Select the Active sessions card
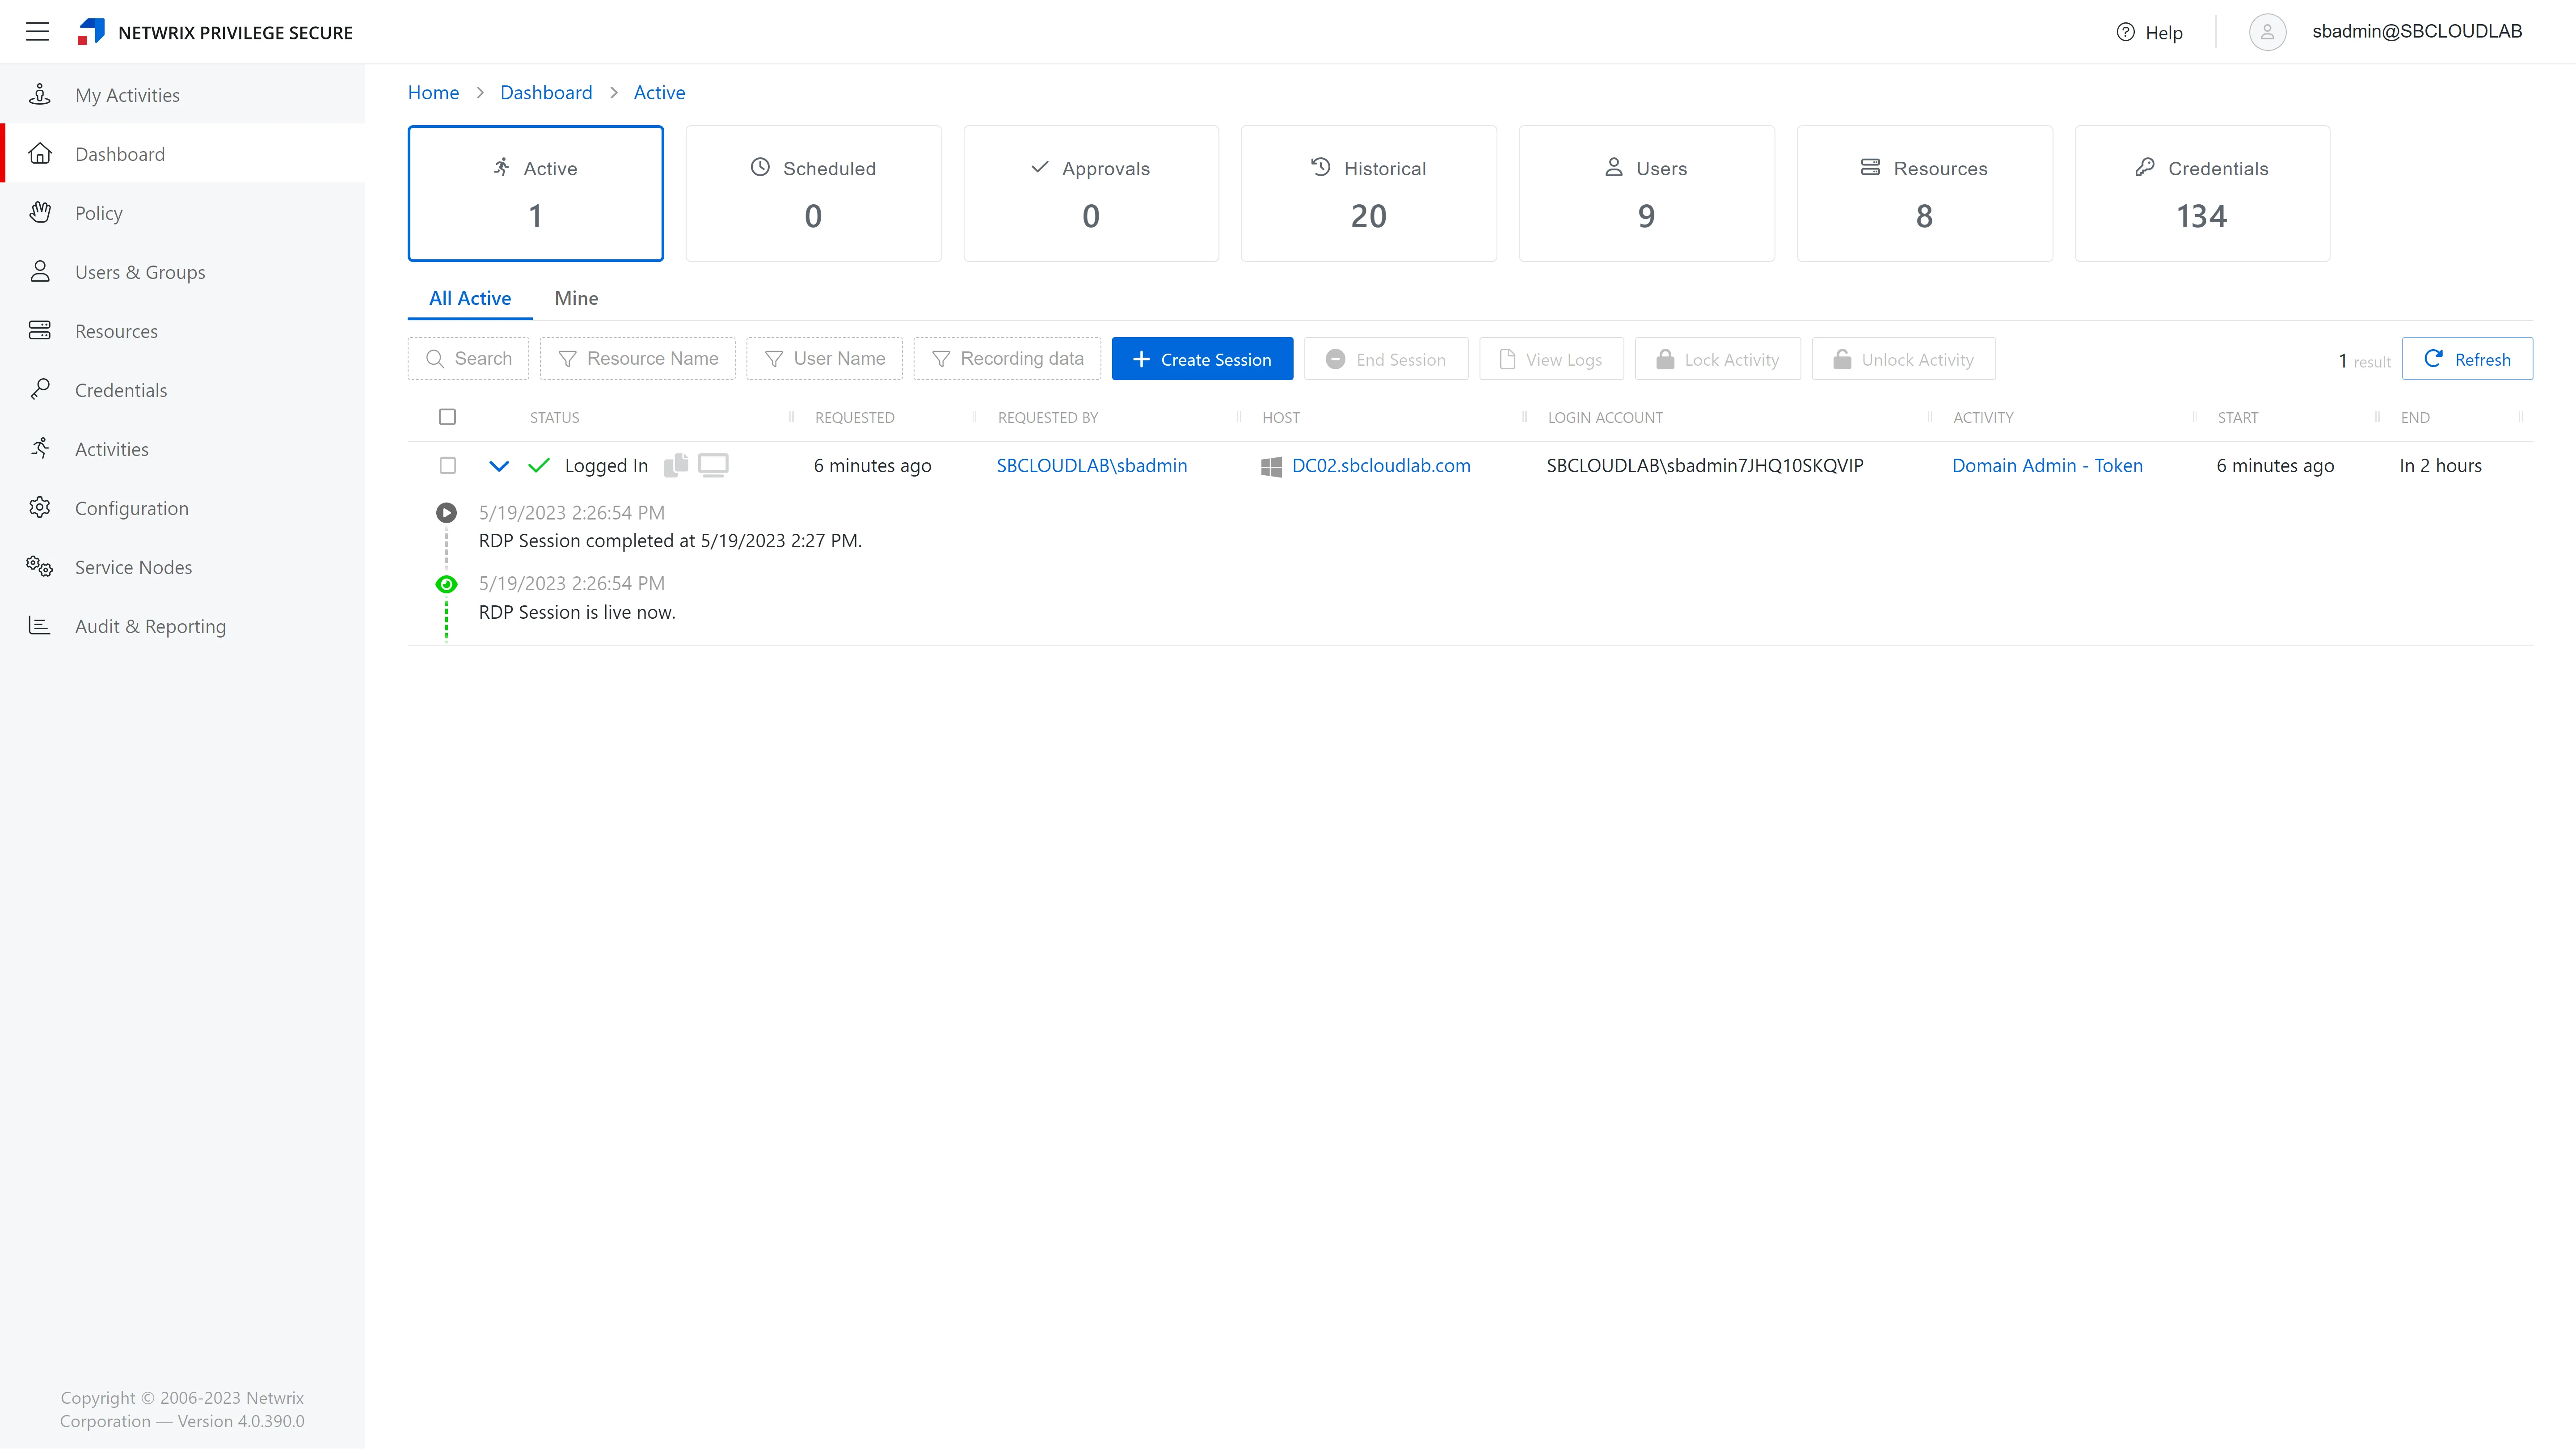 (x=536, y=193)
